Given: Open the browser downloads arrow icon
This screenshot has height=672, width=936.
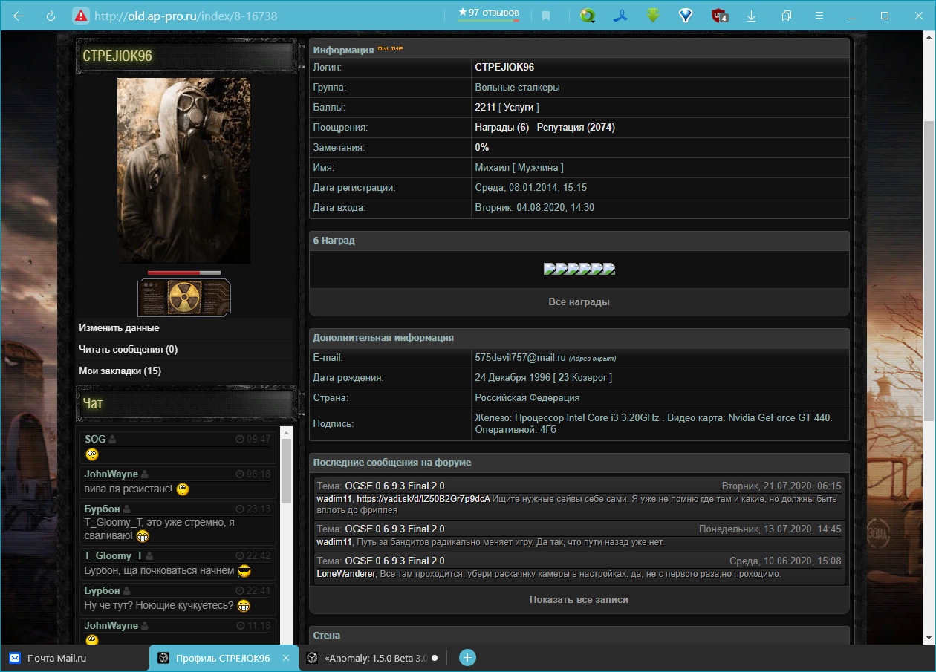Looking at the screenshot, I should [x=752, y=16].
